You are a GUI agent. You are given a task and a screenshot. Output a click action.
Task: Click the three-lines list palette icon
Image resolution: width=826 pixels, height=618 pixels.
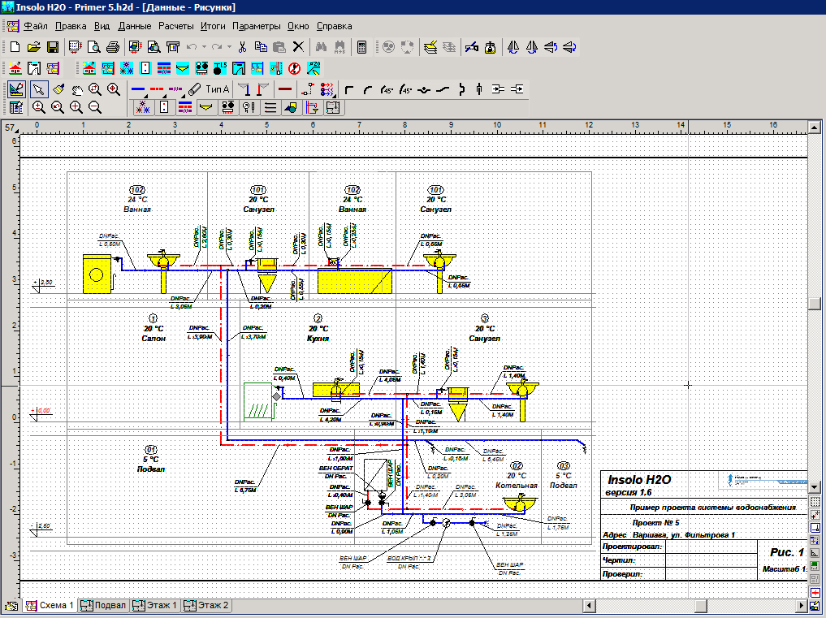coord(270,107)
